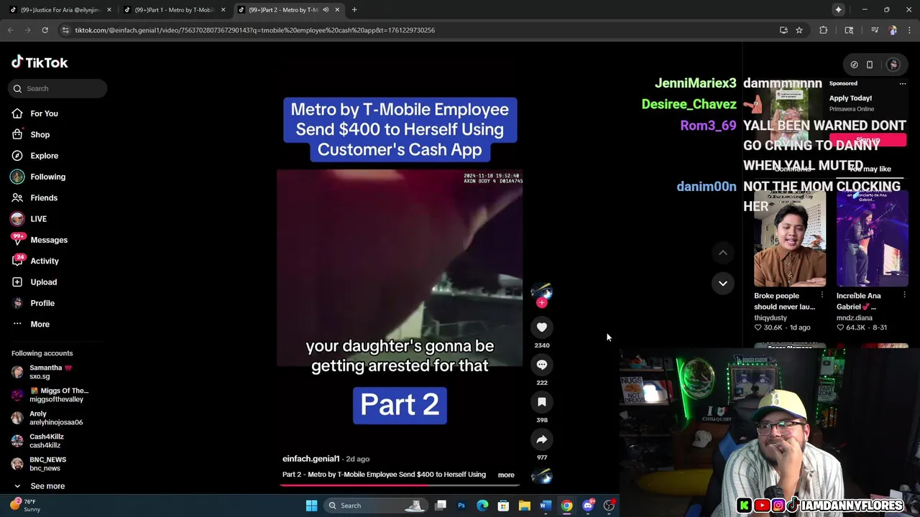The width and height of the screenshot is (920, 517).
Task: Open the Activity notifications
Action: [x=45, y=261]
